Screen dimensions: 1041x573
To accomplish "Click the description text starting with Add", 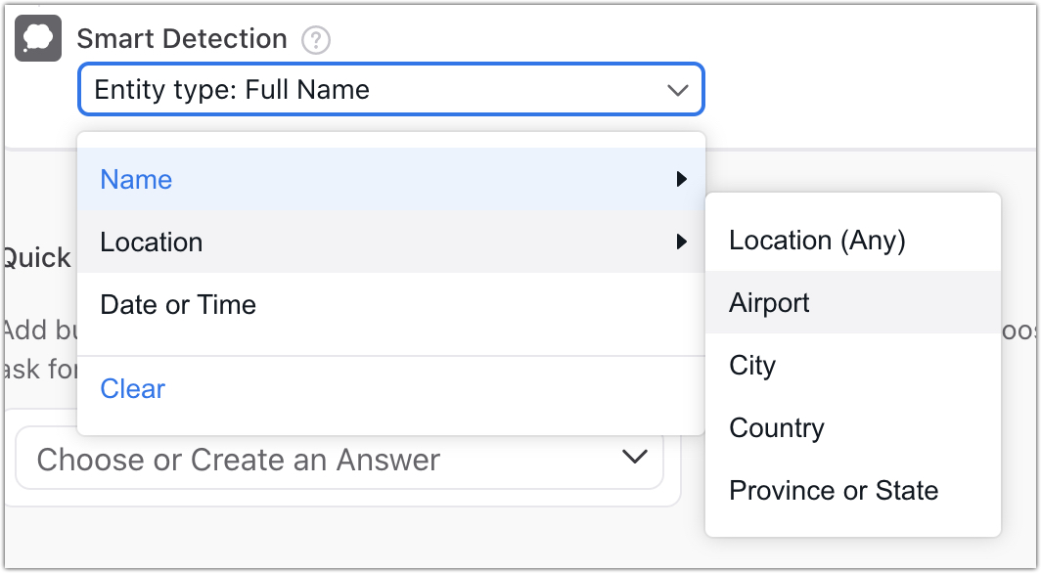I will 38,330.
